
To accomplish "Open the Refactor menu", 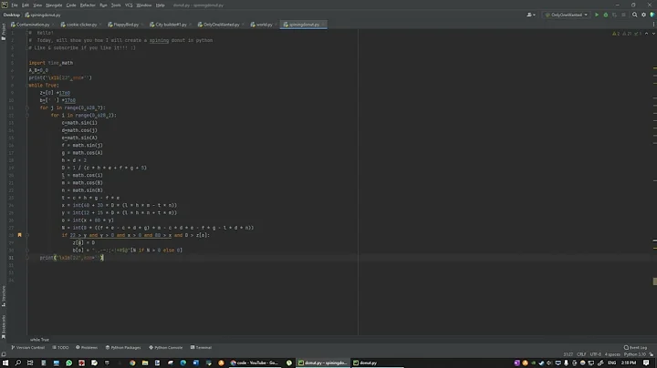I will coord(88,5).
